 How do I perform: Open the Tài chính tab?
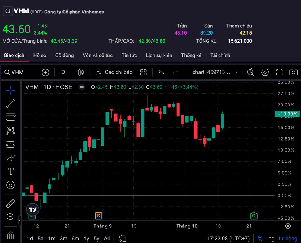tap(220, 55)
